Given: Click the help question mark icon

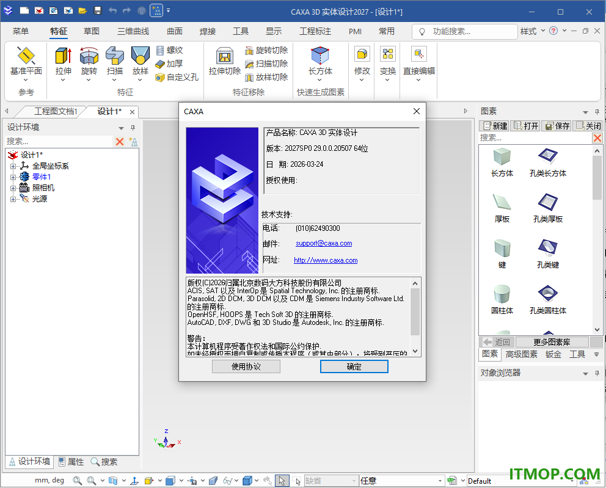Looking at the screenshot, I should [553, 31].
